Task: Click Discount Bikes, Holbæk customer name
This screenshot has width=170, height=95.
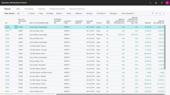Action: [38, 76]
